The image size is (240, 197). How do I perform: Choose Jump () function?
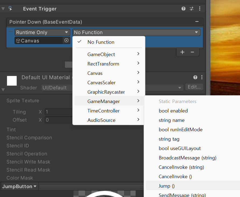pos(193,186)
